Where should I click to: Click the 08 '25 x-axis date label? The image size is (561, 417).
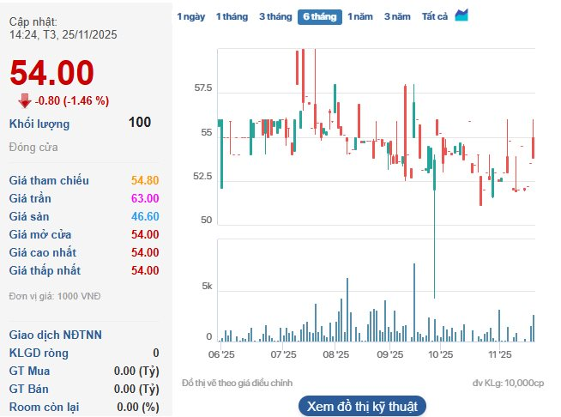click(x=335, y=354)
